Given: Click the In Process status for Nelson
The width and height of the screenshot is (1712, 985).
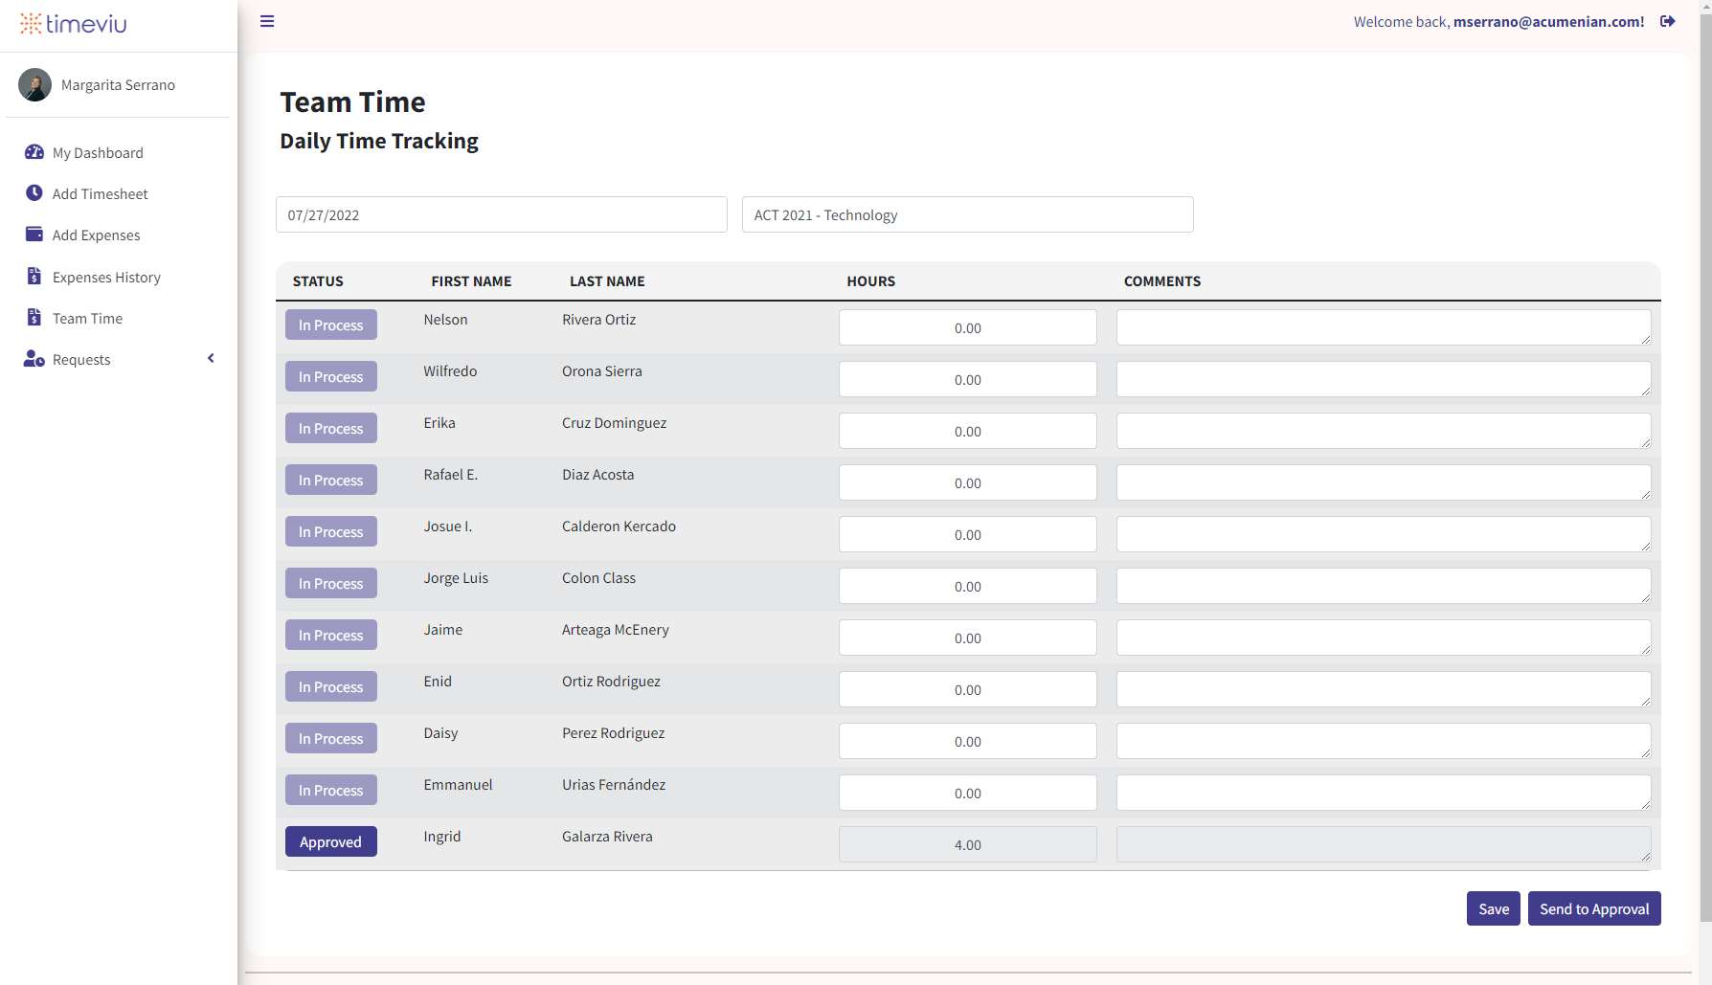Looking at the screenshot, I should pos(330,325).
